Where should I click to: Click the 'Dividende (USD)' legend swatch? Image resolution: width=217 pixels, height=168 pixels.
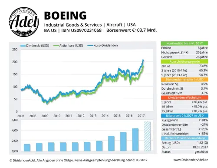[x=23, y=46]
